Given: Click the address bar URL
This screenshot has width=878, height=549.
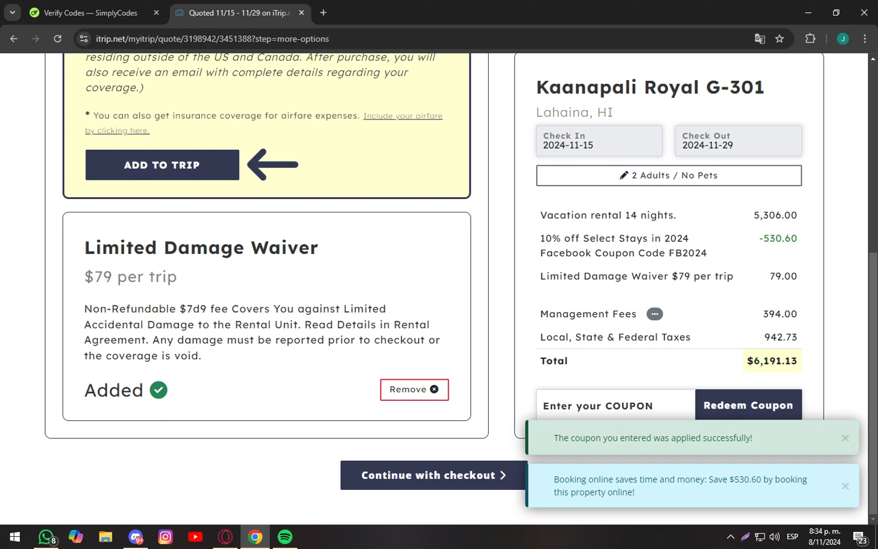Looking at the screenshot, I should pyautogui.click(x=212, y=39).
